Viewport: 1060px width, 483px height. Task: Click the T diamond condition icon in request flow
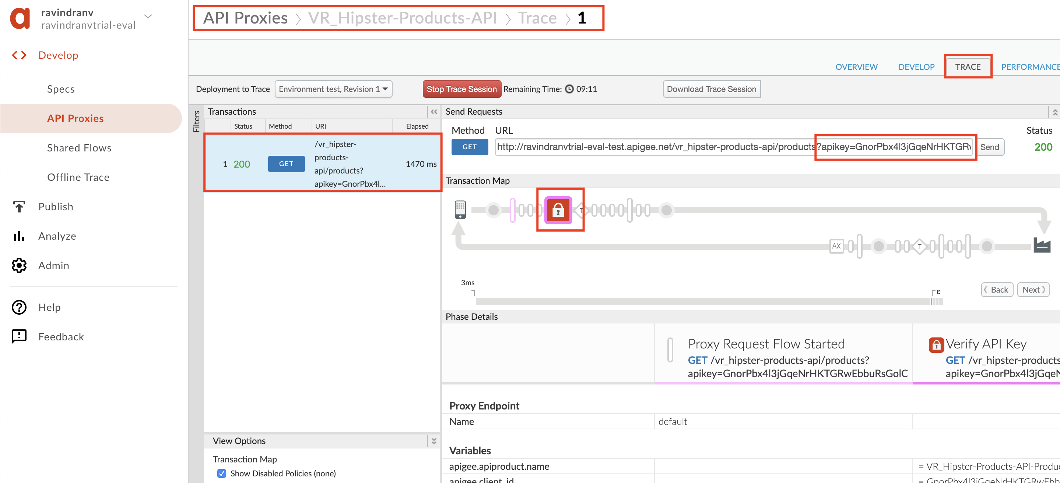click(582, 210)
